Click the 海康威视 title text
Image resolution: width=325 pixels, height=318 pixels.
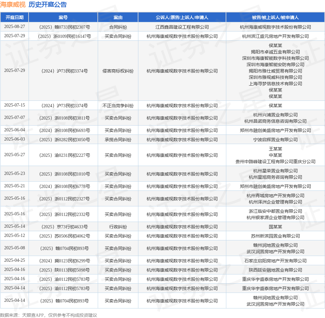[x=13, y=4]
